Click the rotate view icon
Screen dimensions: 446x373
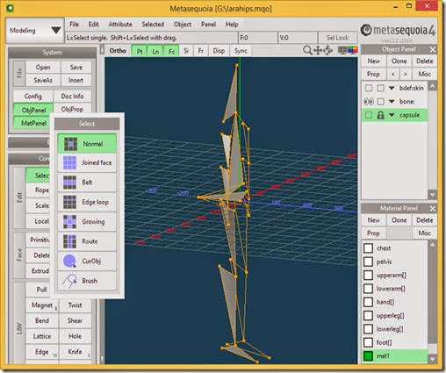click(x=327, y=50)
